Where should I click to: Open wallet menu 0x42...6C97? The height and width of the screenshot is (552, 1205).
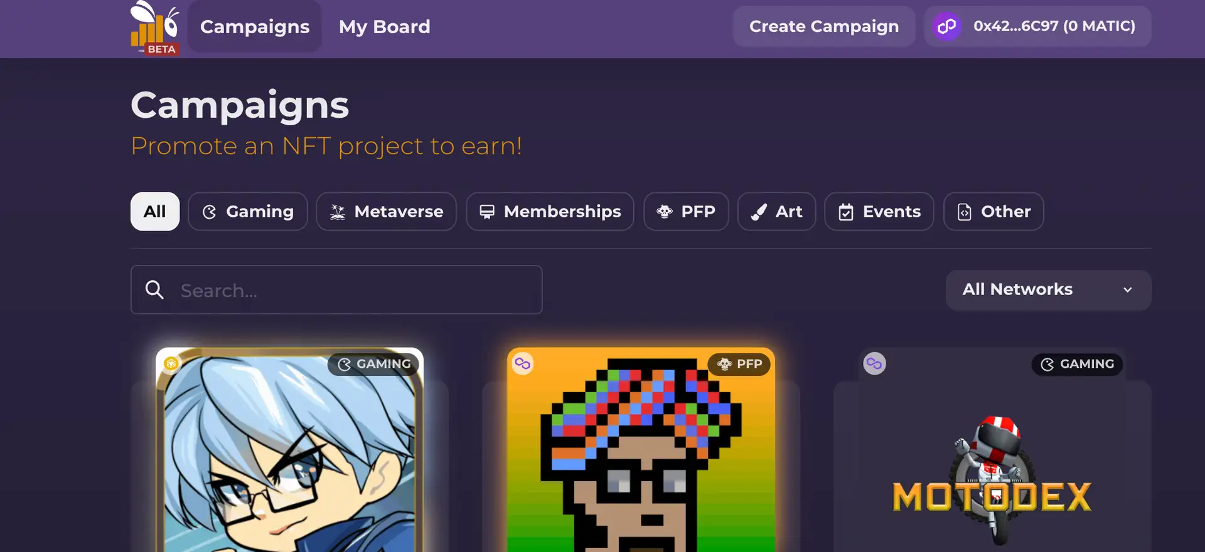point(1038,26)
